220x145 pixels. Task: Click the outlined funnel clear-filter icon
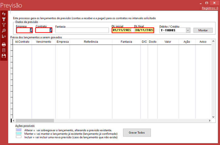(x=4, y=25)
